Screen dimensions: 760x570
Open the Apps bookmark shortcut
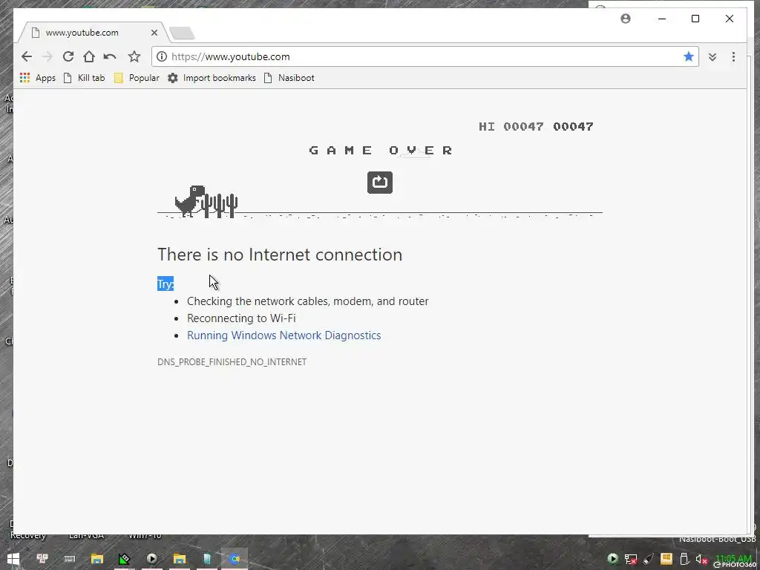coord(38,78)
